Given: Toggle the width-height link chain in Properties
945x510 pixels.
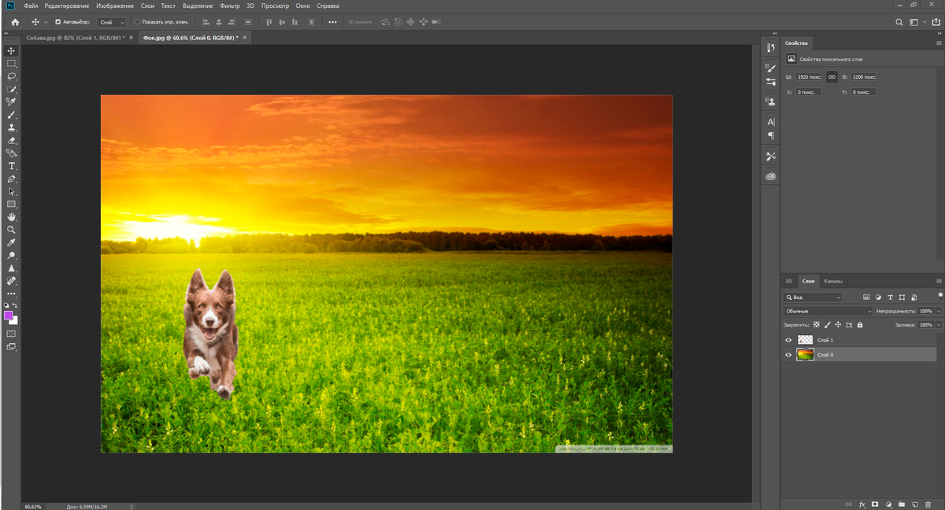Looking at the screenshot, I should (832, 77).
